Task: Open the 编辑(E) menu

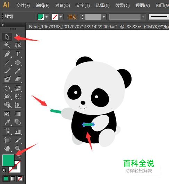Action: pos(42,6)
